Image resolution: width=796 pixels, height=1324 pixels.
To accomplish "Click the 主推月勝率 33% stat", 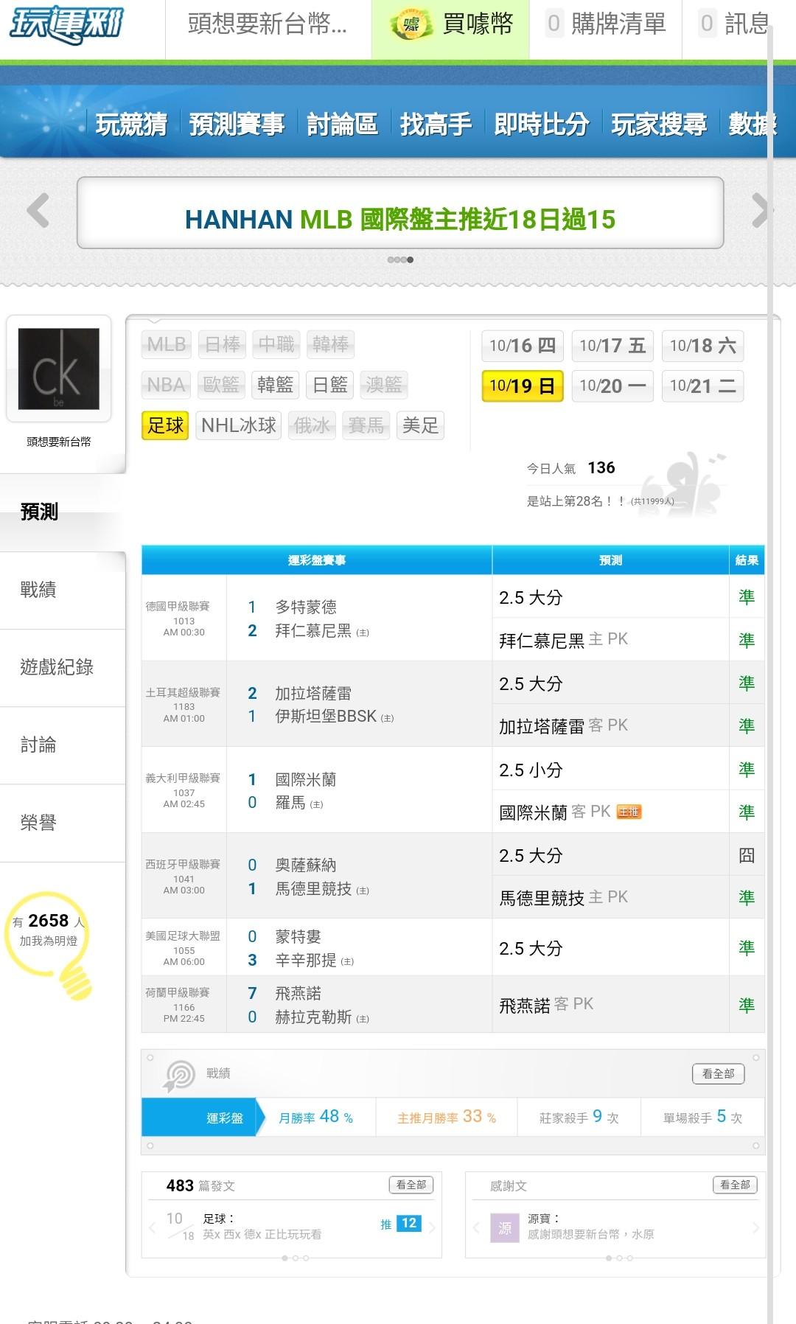I will 447,1118.
